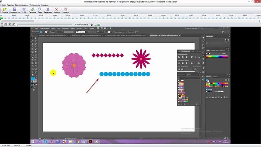The width and height of the screenshot is (261, 147).
Task: Open the workspace switcher dropdown
Action: [x=192, y=28]
